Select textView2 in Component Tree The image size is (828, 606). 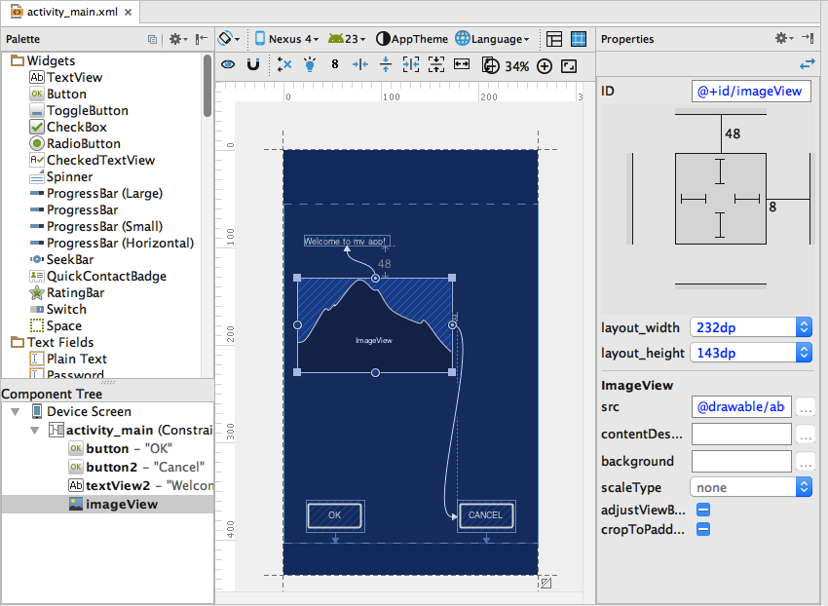pyautogui.click(x=140, y=485)
